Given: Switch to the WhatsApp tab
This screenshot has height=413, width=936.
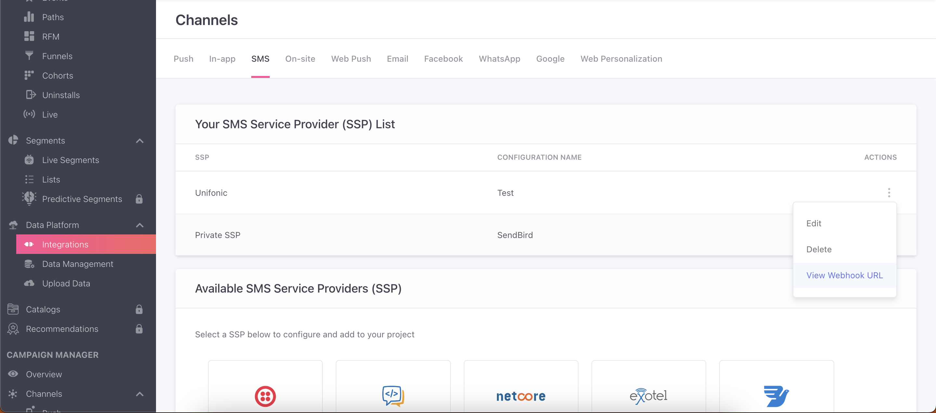Looking at the screenshot, I should click(499, 59).
